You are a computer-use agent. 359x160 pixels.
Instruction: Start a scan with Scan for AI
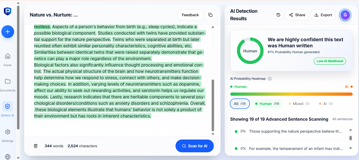click(195, 146)
